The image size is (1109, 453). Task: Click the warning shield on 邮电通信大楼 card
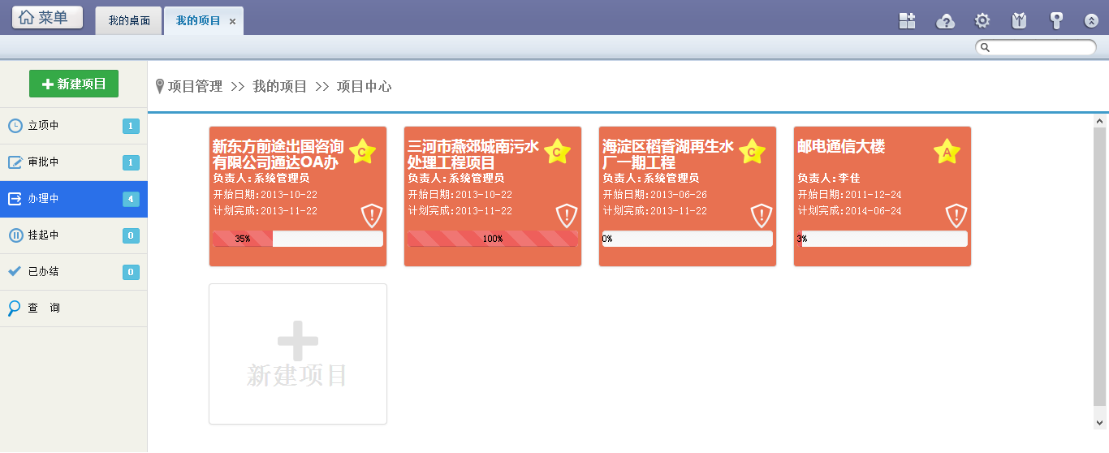[x=956, y=216]
